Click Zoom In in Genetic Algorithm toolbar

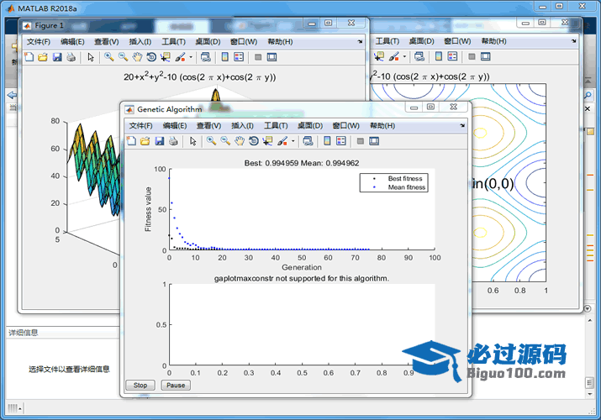pyautogui.click(x=211, y=141)
